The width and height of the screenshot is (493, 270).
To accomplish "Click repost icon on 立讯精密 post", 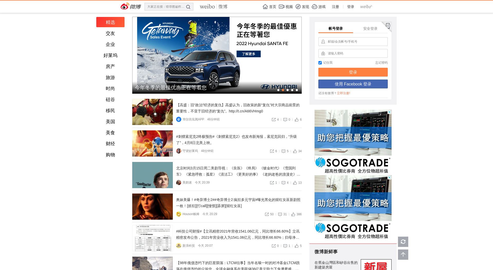I will click(274, 246).
